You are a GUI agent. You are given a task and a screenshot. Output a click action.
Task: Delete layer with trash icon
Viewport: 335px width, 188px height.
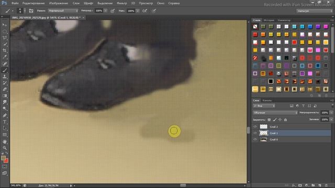[326, 185]
